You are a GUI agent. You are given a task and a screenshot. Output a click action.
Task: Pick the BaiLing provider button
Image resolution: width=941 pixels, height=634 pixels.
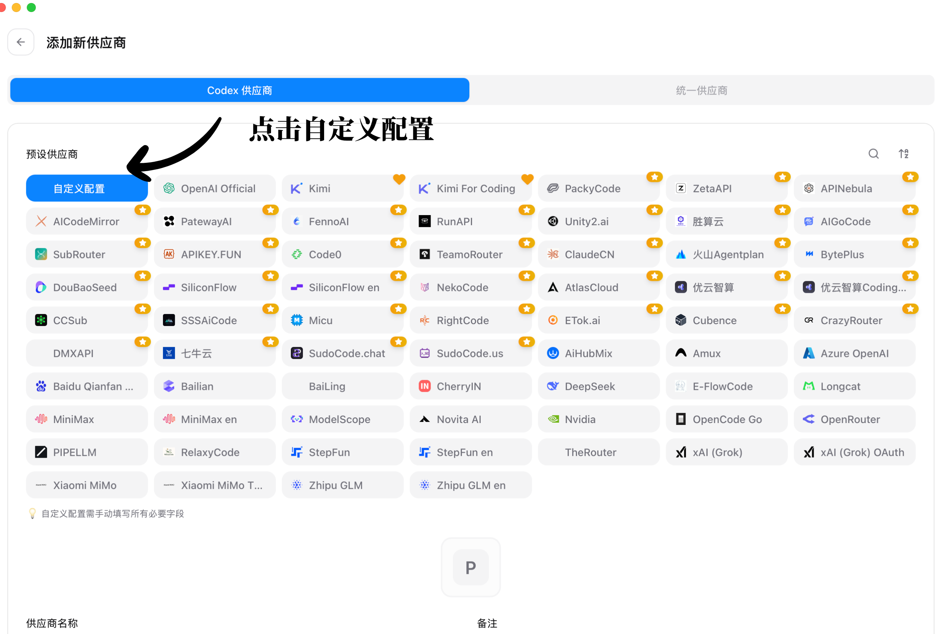pyautogui.click(x=343, y=386)
